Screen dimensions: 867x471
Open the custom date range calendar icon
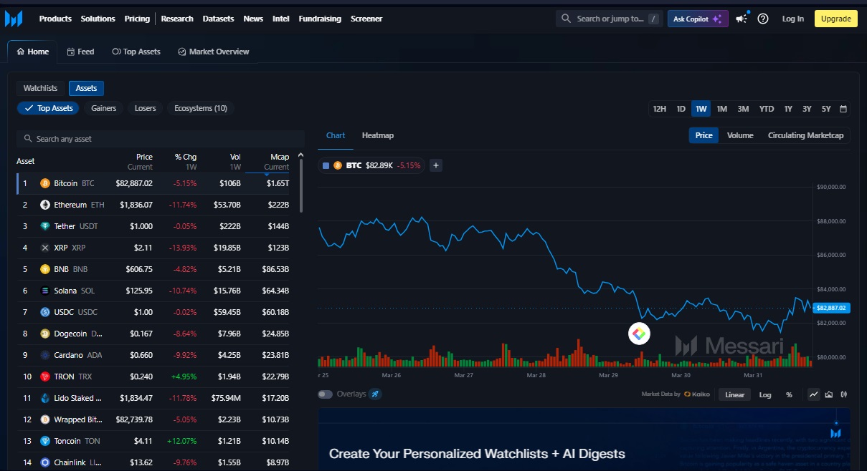[x=843, y=109]
